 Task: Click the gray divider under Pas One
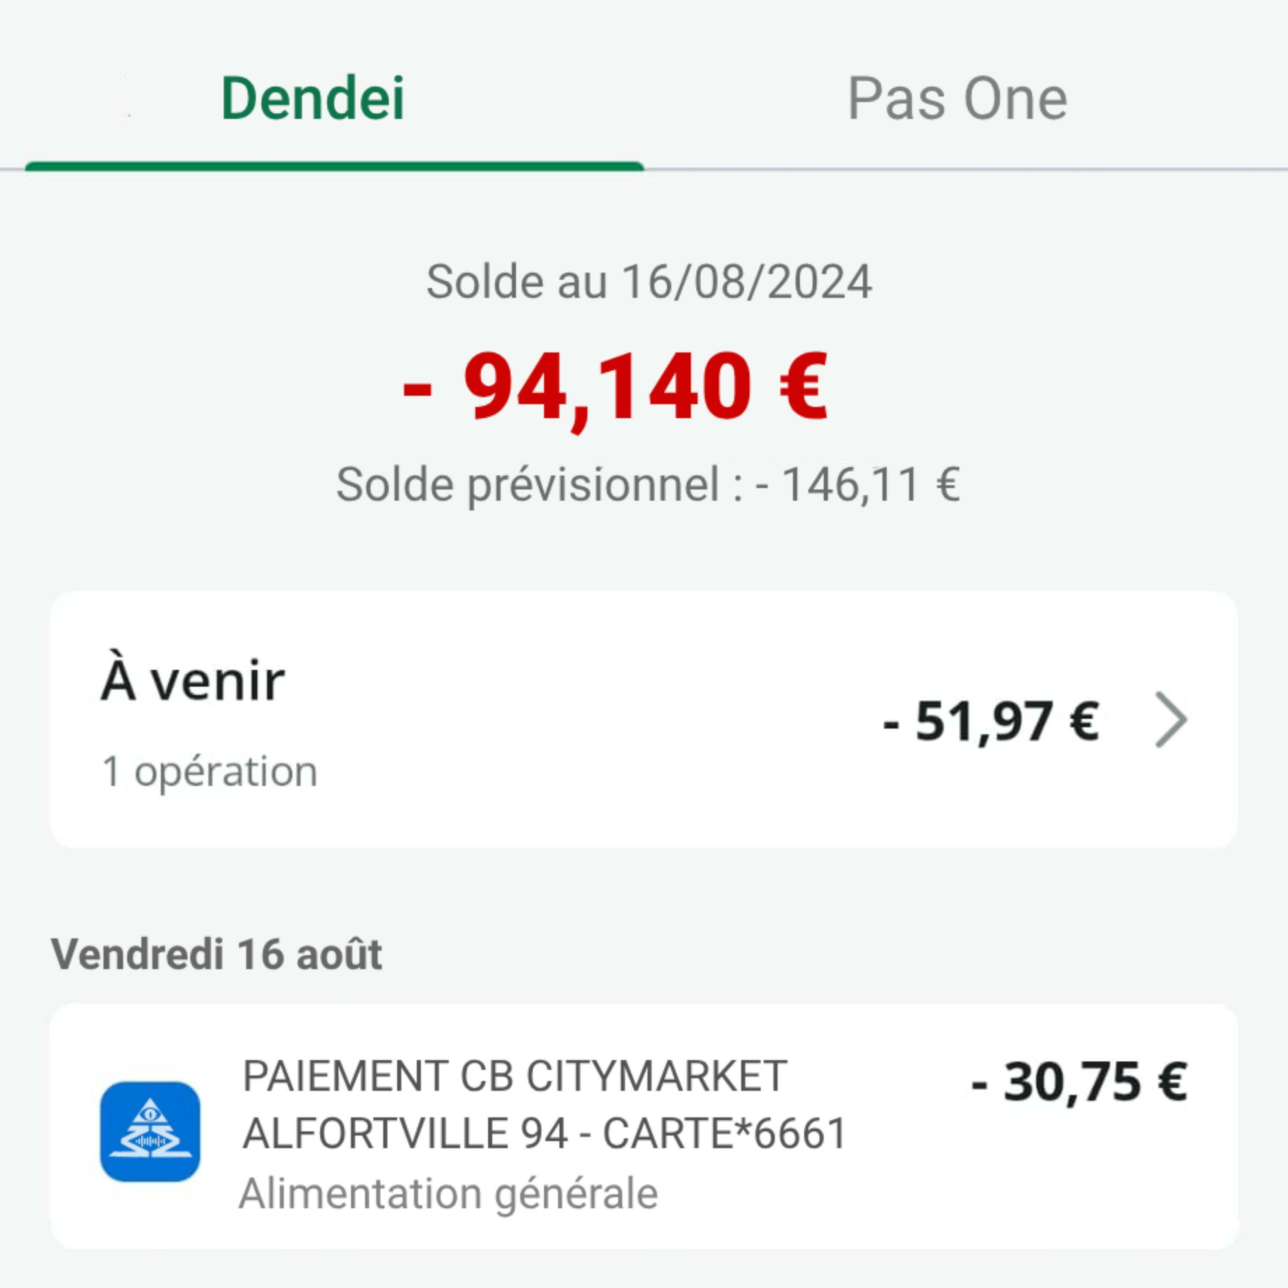(x=965, y=169)
